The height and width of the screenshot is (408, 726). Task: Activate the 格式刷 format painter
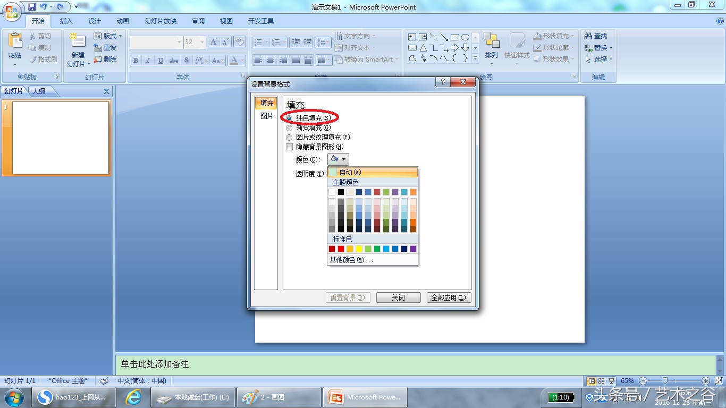pyautogui.click(x=43, y=59)
